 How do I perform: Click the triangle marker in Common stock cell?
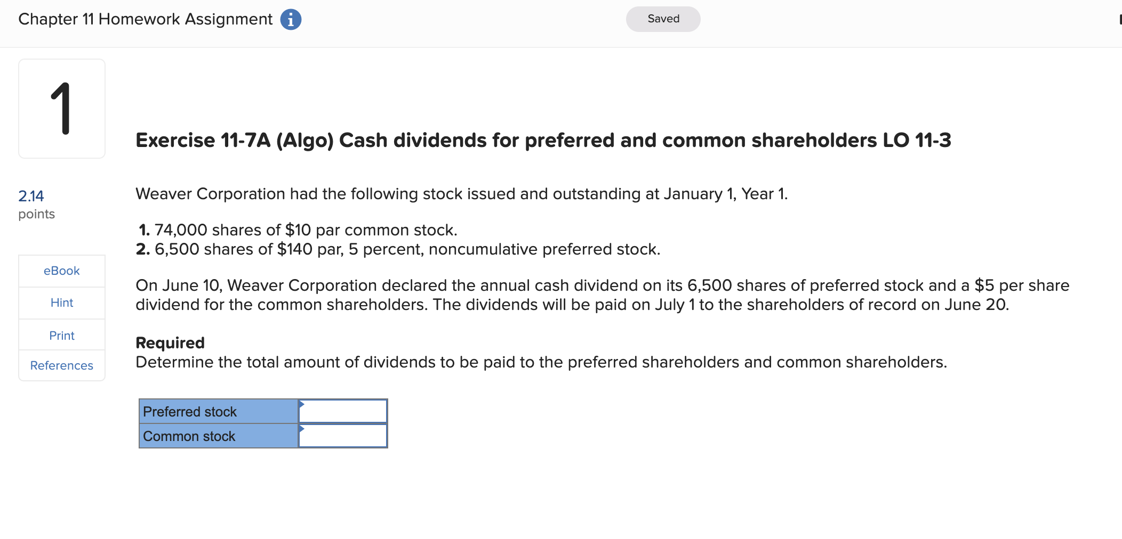301,429
